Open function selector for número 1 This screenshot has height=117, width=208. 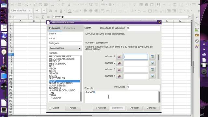click(119, 57)
